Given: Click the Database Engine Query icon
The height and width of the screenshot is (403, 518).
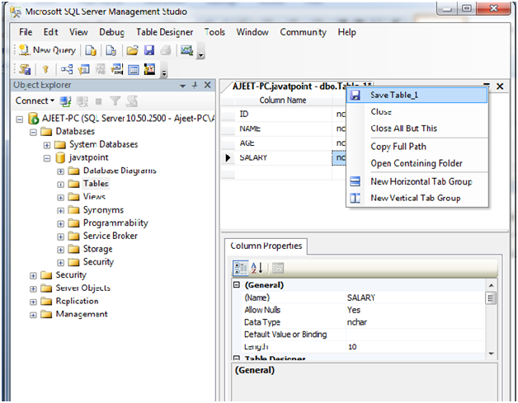Looking at the screenshot, I should point(91,50).
